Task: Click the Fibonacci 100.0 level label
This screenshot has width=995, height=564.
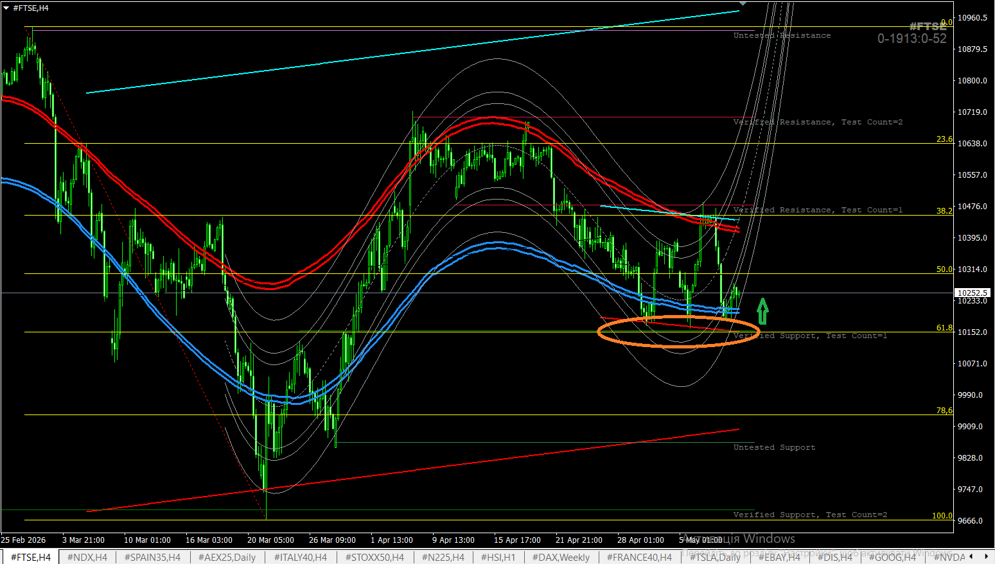Action: tap(942, 516)
